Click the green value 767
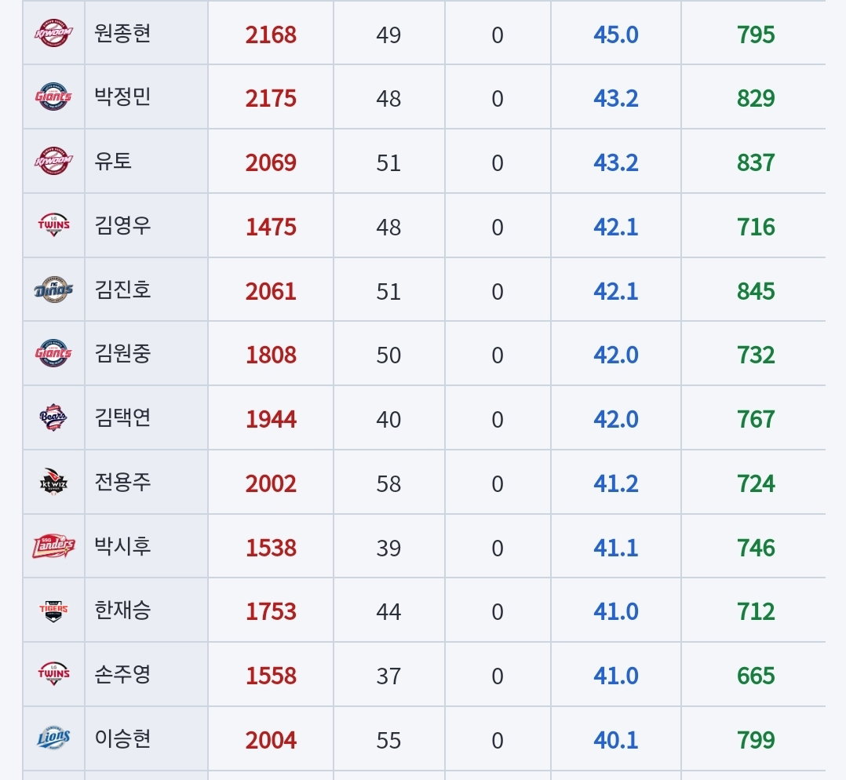Screen dimensions: 846x780 click(x=756, y=420)
